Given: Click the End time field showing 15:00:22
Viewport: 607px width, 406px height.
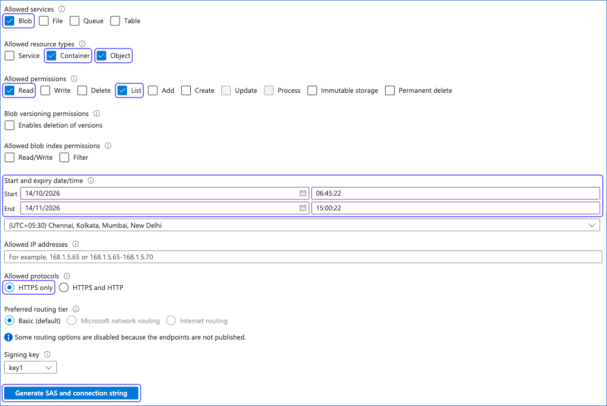Looking at the screenshot, I should coord(456,208).
